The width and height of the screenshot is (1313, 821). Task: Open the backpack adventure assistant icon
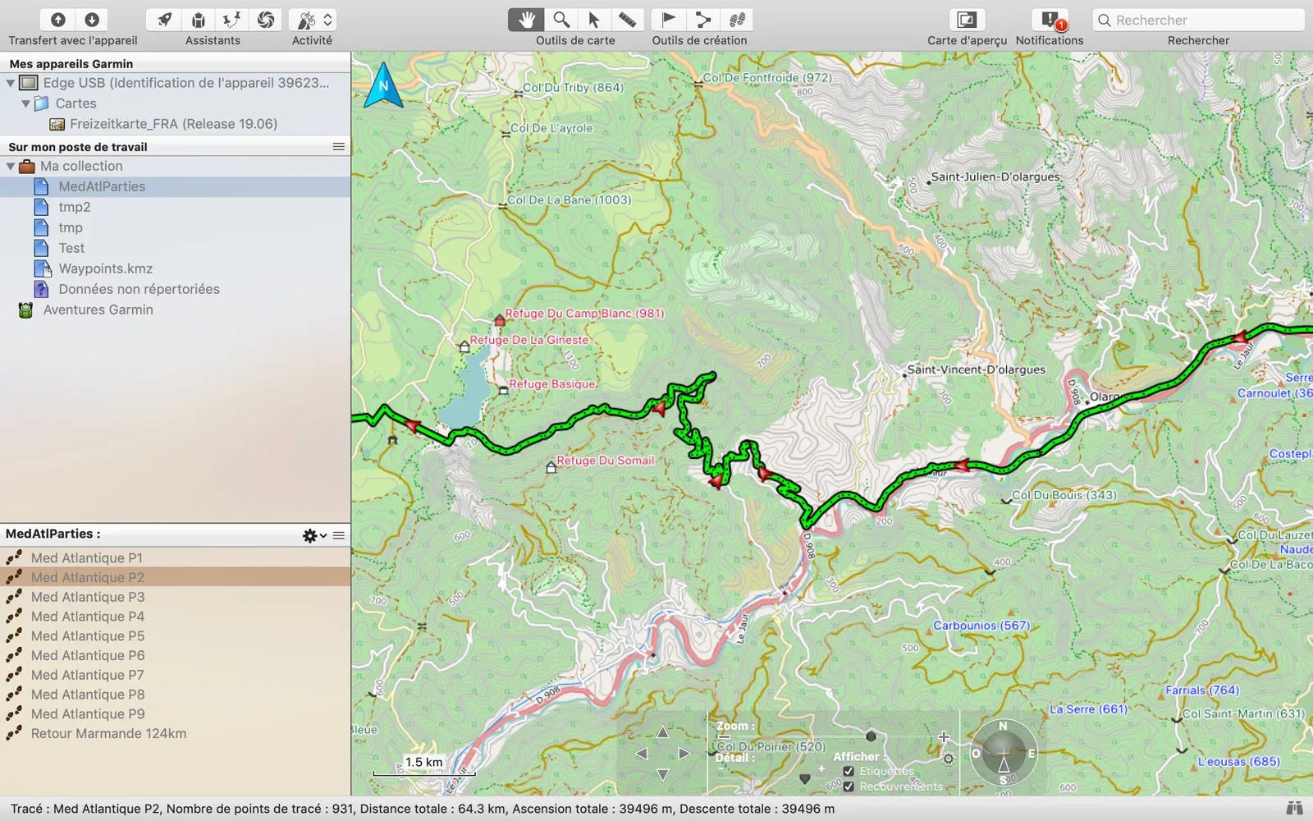click(198, 20)
